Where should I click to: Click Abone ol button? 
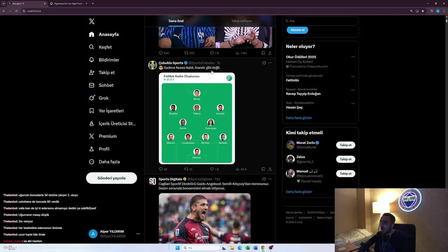[297, 30]
